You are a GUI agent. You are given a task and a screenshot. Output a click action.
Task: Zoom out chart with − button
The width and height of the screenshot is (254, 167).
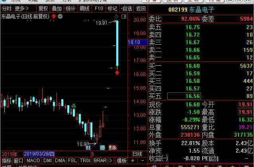pos(143,161)
